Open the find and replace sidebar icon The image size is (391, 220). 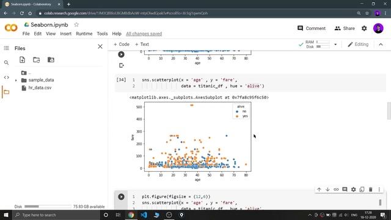[x=7, y=62]
